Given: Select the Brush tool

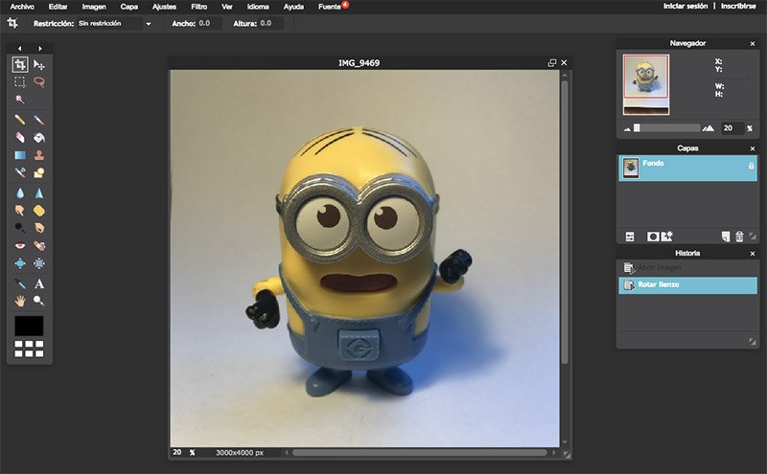Looking at the screenshot, I should pyautogui.click(x=39, y=120).
